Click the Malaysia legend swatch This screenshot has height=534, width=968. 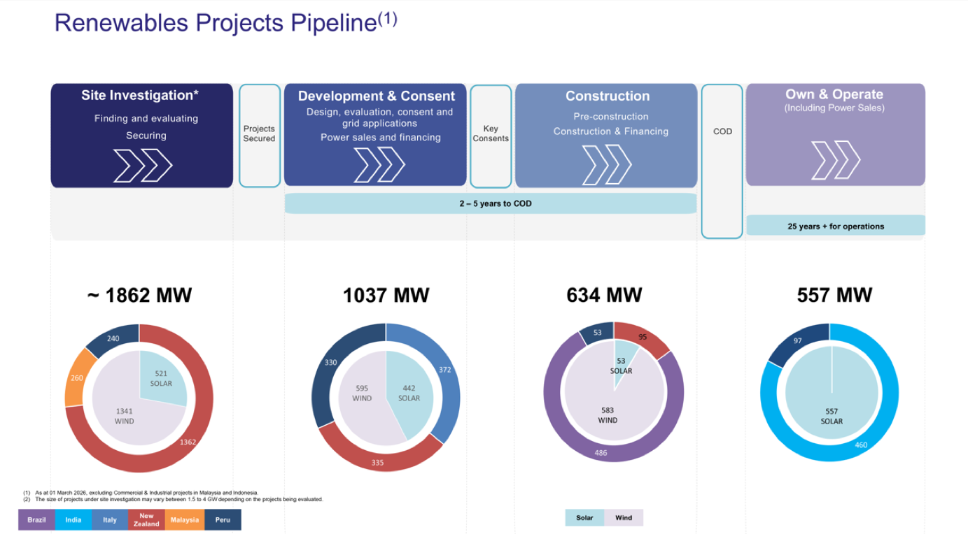click(x=184, y=520)
